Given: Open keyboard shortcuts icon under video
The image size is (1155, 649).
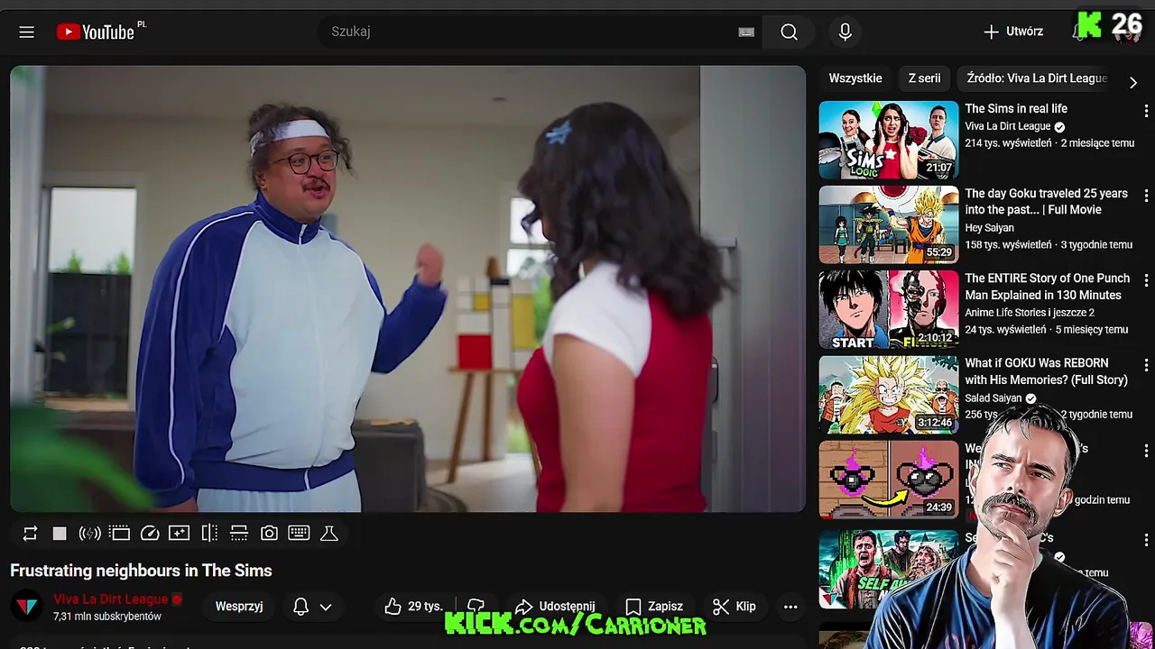Looking at the screenshot, I should coord(299,534).
